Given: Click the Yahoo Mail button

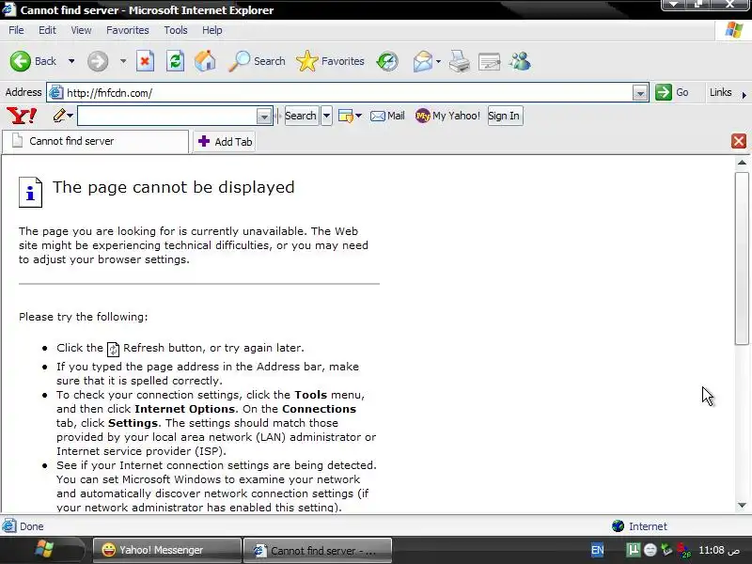Looking at the screenshot, I should pos(387,116).
